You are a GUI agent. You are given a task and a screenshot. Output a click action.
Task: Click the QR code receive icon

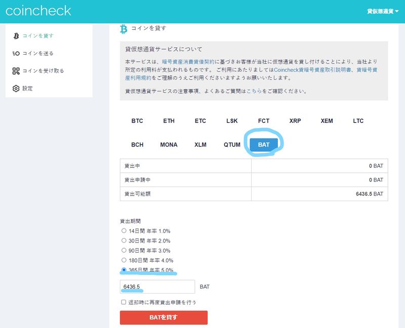[x=16, y=71]
